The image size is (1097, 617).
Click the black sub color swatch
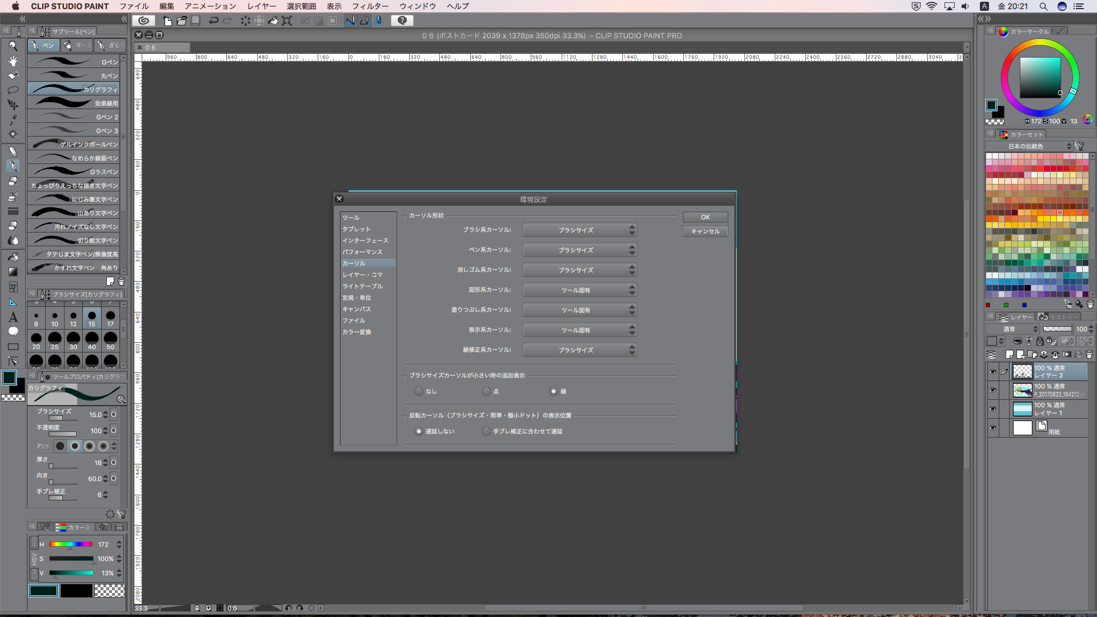(76, 591)
